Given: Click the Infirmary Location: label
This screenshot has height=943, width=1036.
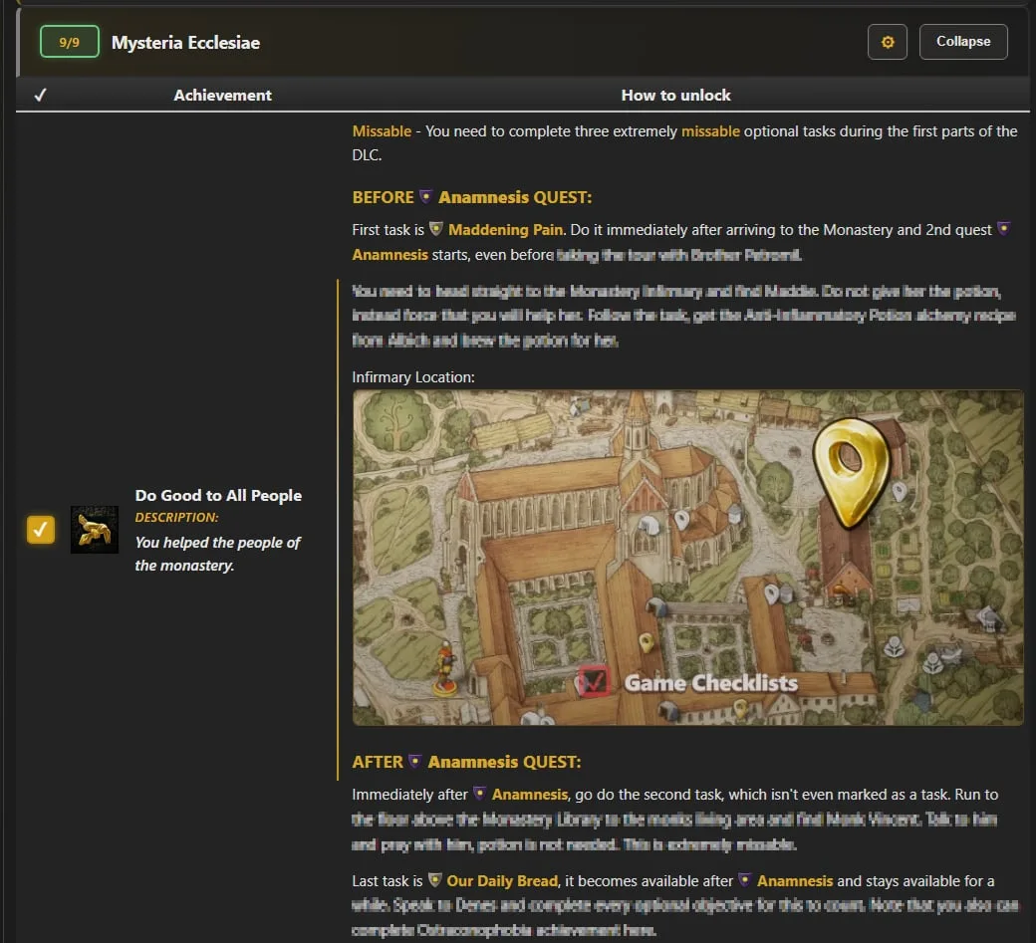Looking at the screenshot, I should click(413, 377).
